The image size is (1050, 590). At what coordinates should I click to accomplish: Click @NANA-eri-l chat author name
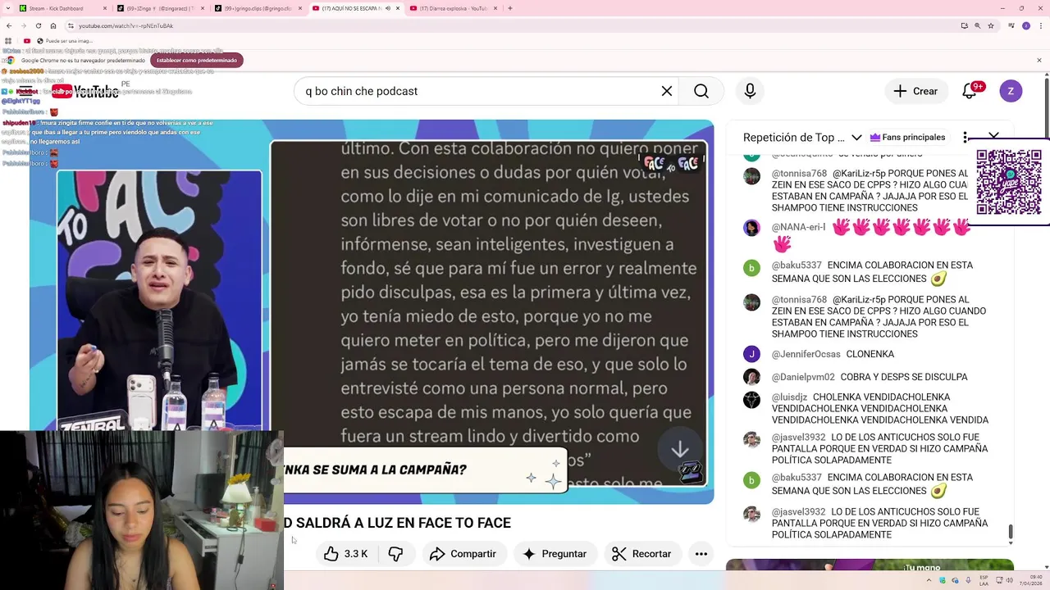tap(798, 227)
